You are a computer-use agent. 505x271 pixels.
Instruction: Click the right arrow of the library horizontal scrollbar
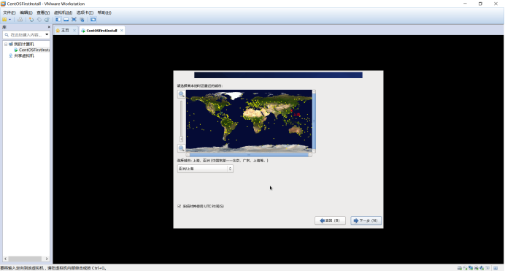[x=47, y=259]
